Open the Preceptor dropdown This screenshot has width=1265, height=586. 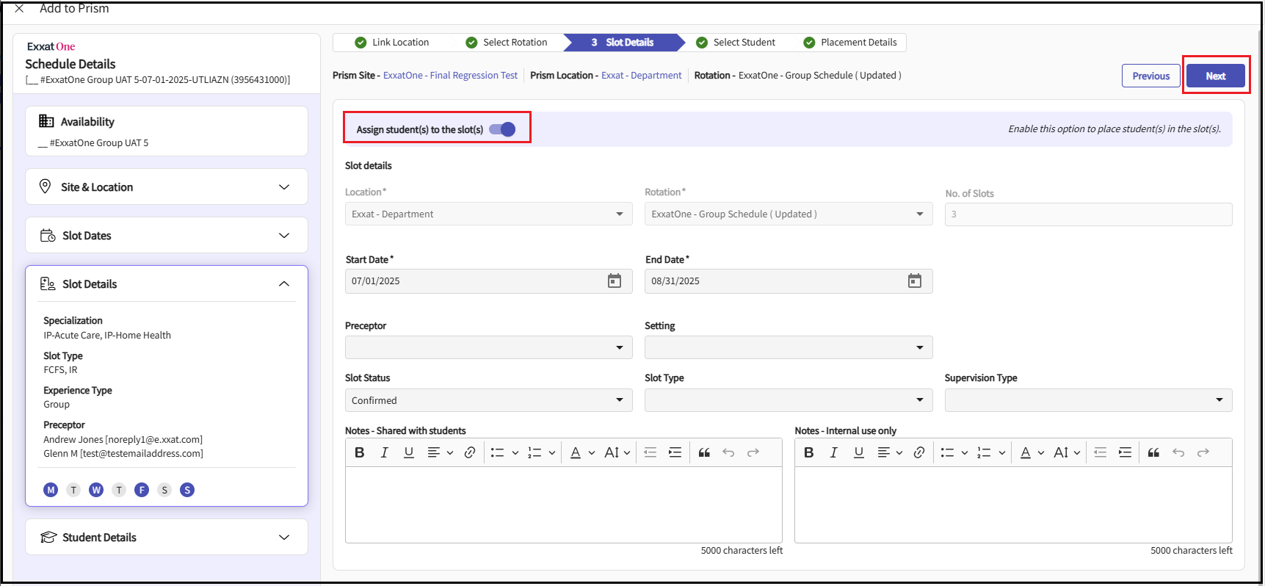[488, 347]
